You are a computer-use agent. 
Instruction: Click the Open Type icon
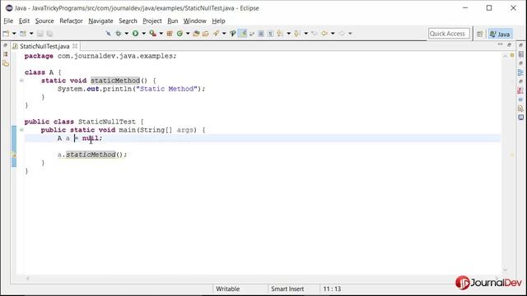pyautogui.click(x=196, y=34)
